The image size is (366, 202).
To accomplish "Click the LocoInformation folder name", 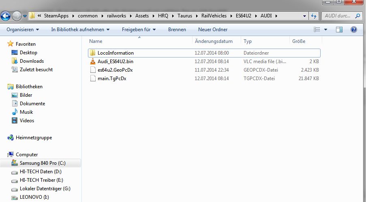I will pyautogui.click(x=116, y=53).
